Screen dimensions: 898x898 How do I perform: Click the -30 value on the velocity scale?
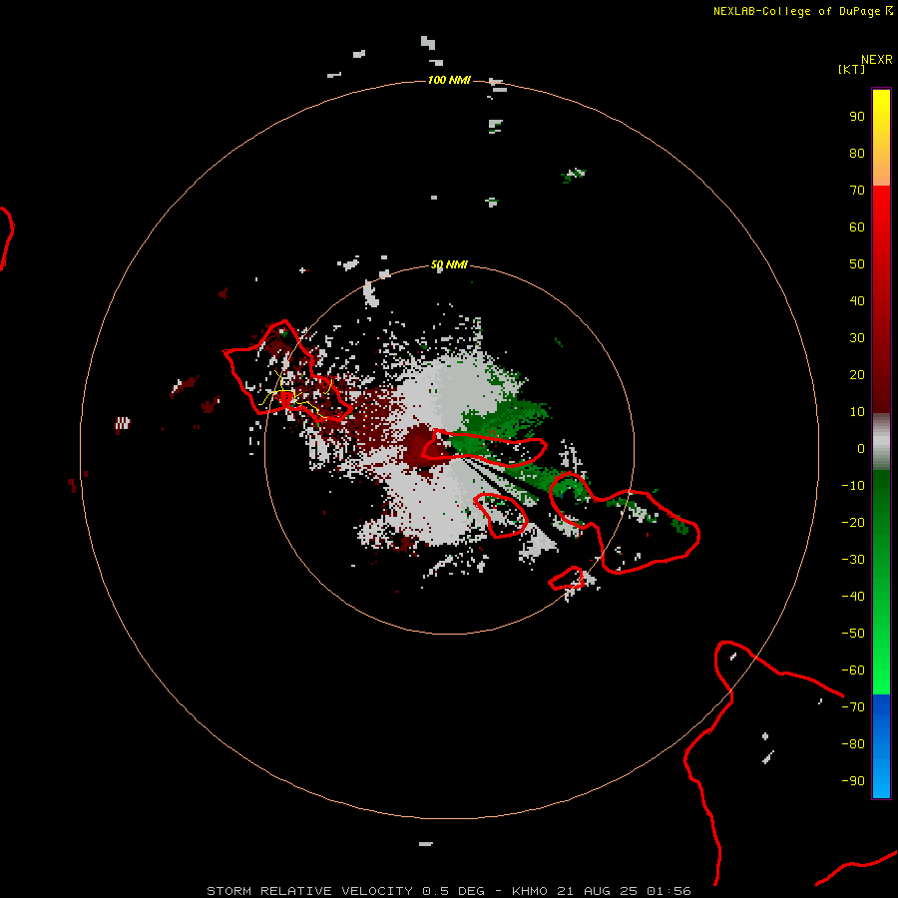(x=853, y=560)
